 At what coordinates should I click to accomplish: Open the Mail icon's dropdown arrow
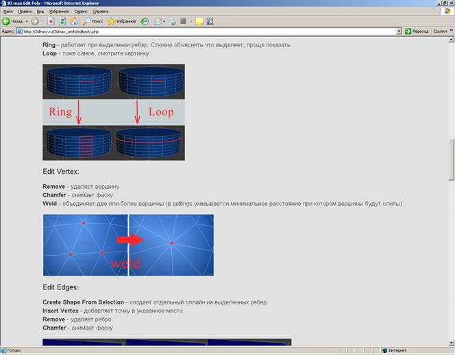[164, 21]
